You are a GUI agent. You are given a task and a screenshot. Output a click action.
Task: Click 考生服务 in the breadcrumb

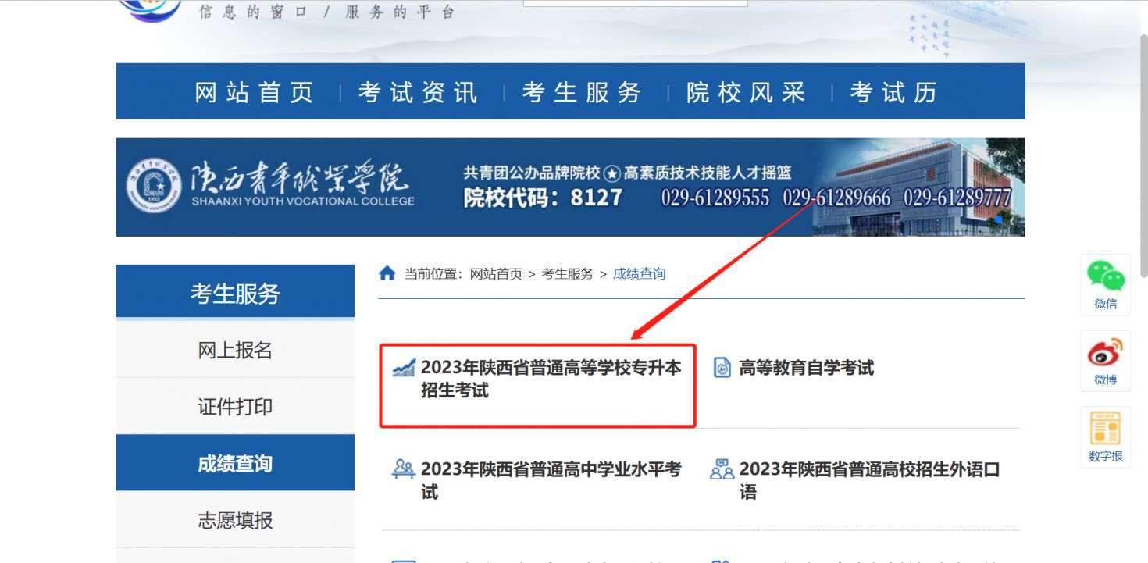click(x=568, y=274)
